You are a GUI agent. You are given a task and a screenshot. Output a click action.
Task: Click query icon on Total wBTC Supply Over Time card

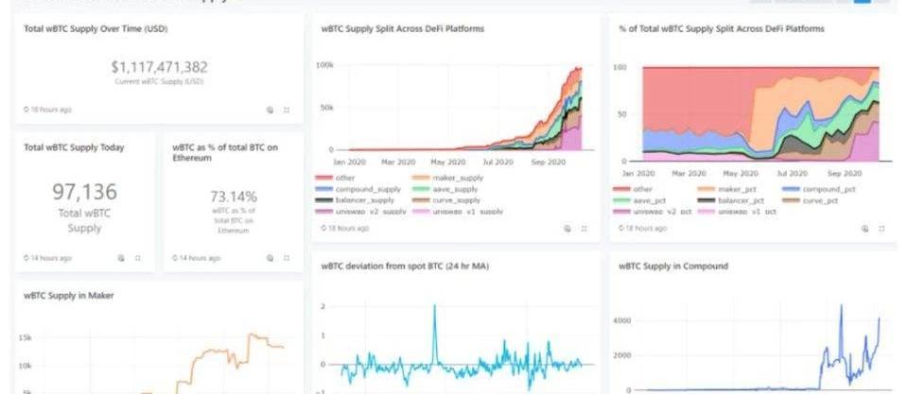coord(270,110)
